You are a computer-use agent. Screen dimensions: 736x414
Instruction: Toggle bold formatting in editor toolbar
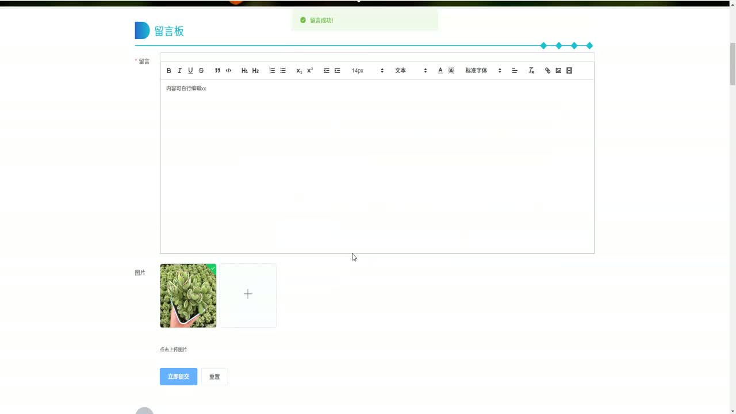pos(168,71)
